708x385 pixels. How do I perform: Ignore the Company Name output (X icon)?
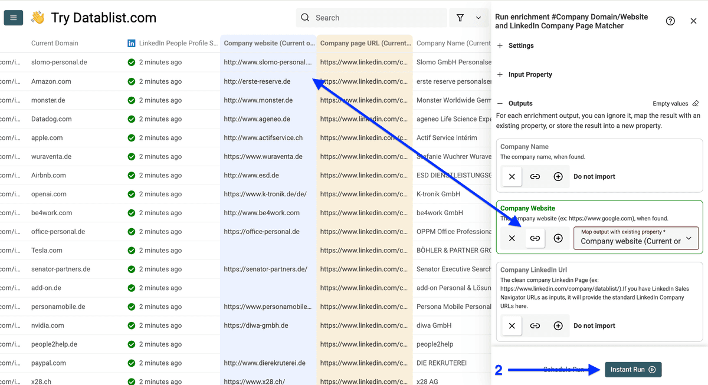(x=512, y=176)
